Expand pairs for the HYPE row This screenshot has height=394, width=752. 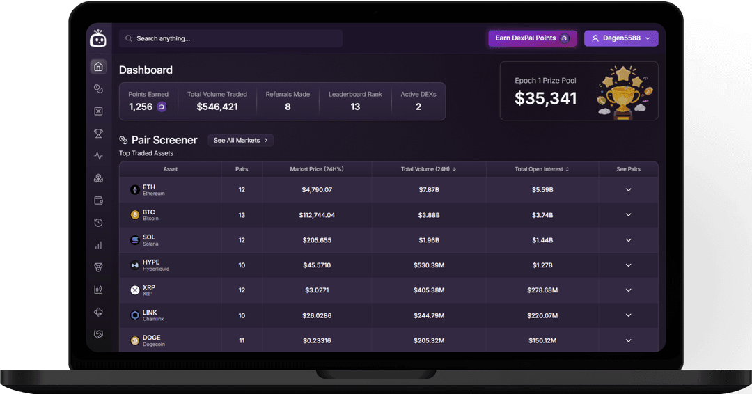(x=628, y=265)
